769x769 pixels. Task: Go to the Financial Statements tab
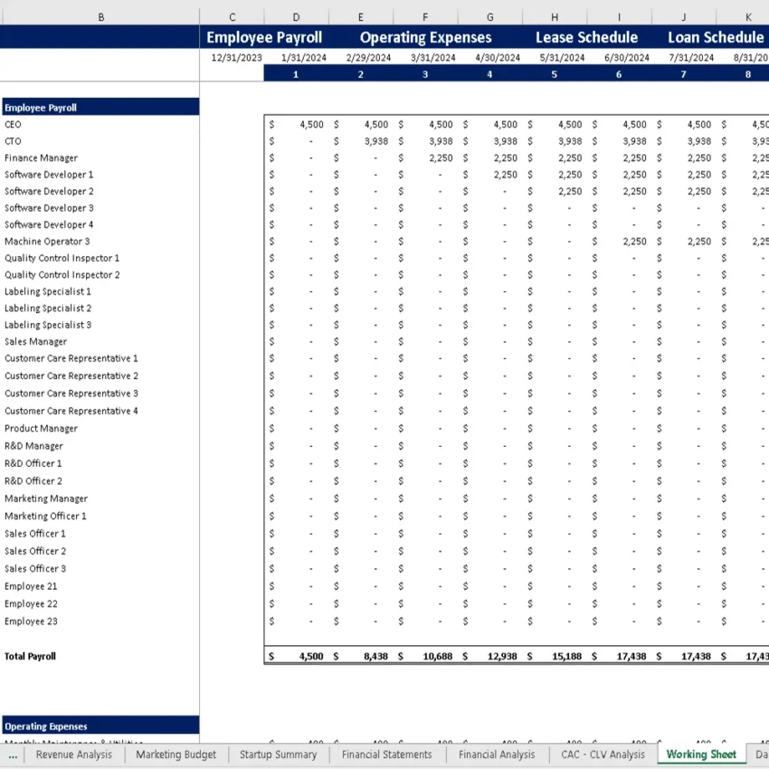point(386,755)
